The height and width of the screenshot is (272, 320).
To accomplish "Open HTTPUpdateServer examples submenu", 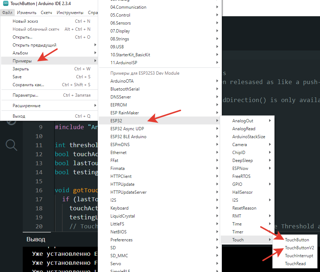I will tap(159, 192).
